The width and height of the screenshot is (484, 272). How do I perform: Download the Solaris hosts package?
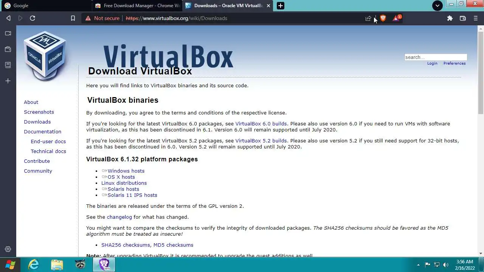tap(123, 189)
